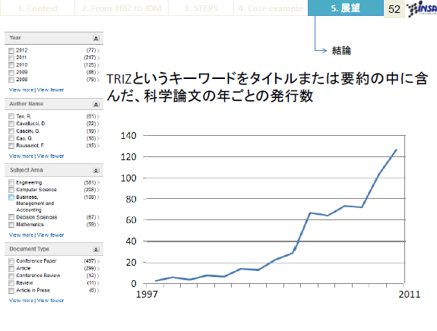Viewport: 437px width, 331px height.
Task: Collapse the Subject Area filter panel
Action: 96,170
